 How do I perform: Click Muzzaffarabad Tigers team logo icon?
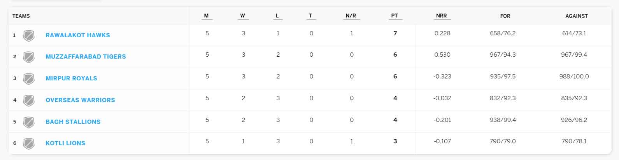click(x=29, y=57)
